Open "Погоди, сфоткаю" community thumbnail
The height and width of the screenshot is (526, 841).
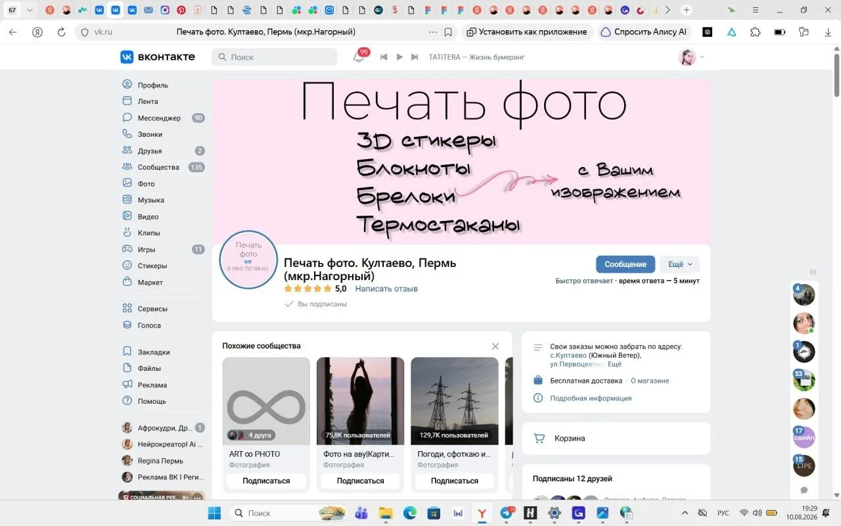455,401
